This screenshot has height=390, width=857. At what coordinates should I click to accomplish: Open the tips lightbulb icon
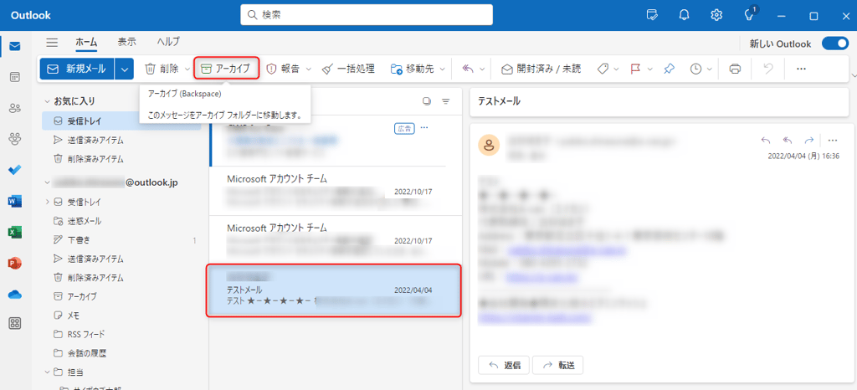[749, 15]
